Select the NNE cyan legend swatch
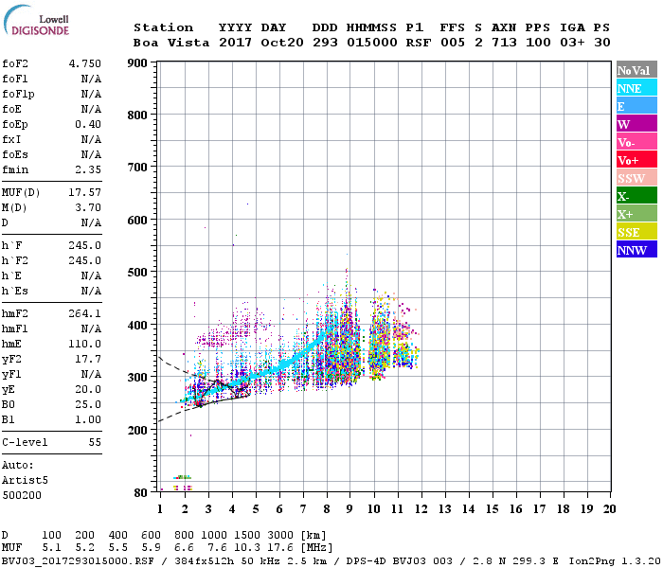663x568 pixels. pyautogui.click(x=636, y=87)
